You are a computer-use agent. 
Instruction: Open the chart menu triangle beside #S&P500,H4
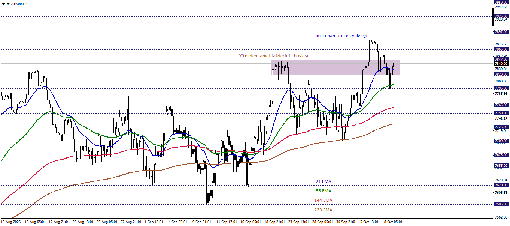(x=3, y=4)
